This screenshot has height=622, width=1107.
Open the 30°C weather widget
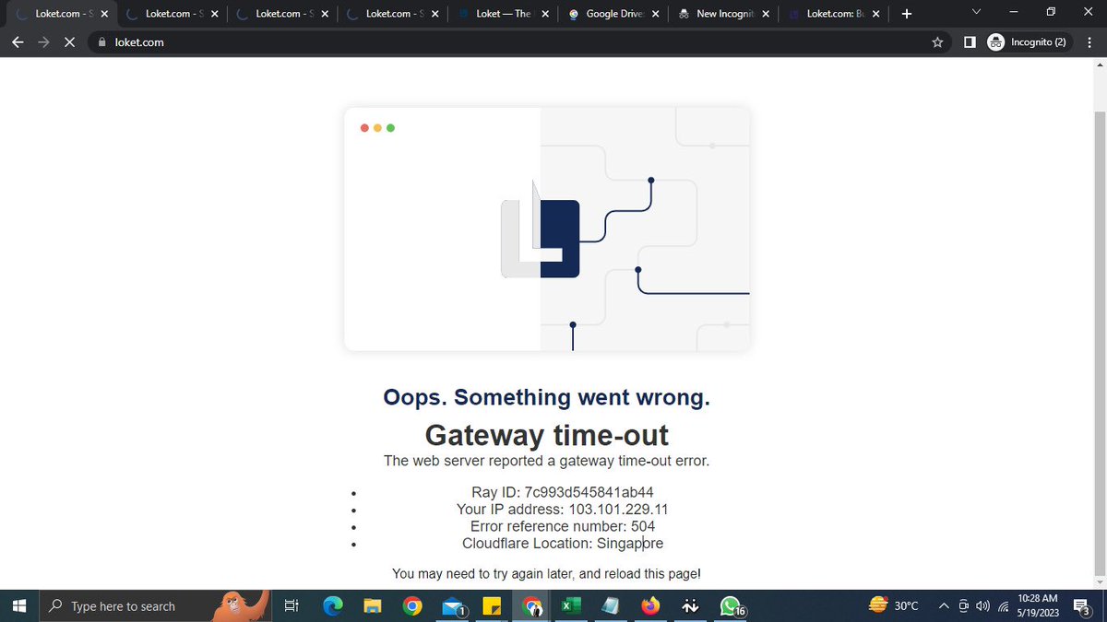894,605
